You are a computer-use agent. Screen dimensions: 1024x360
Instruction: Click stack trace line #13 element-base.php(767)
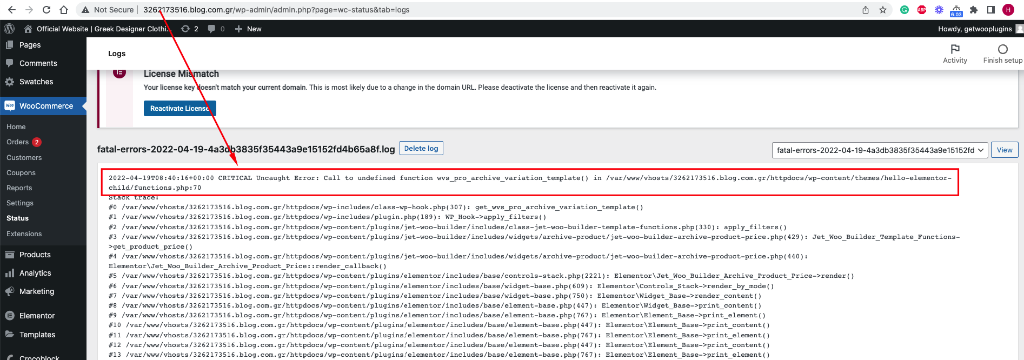439,355
